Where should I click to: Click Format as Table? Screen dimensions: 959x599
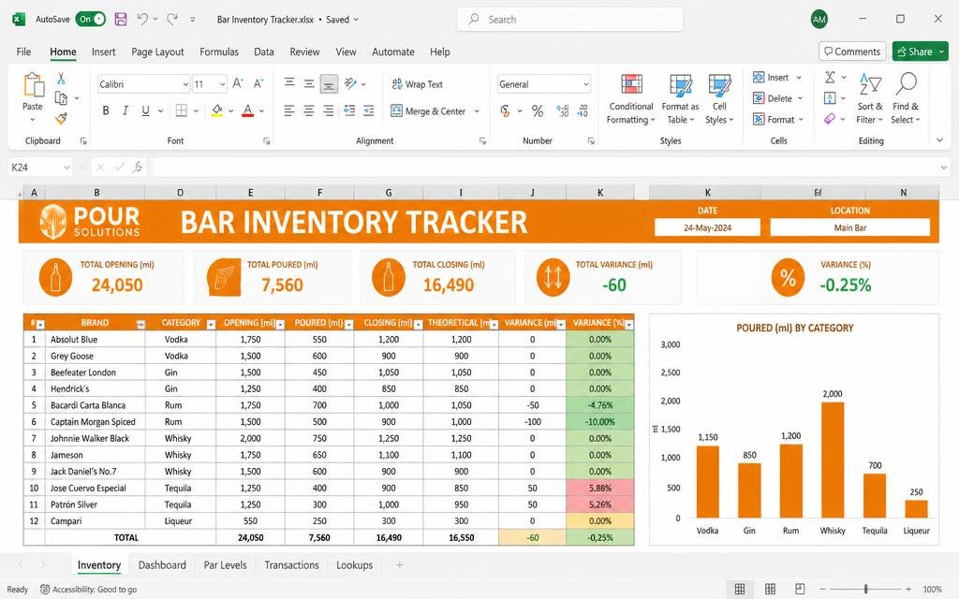click(x=680, y=99)
